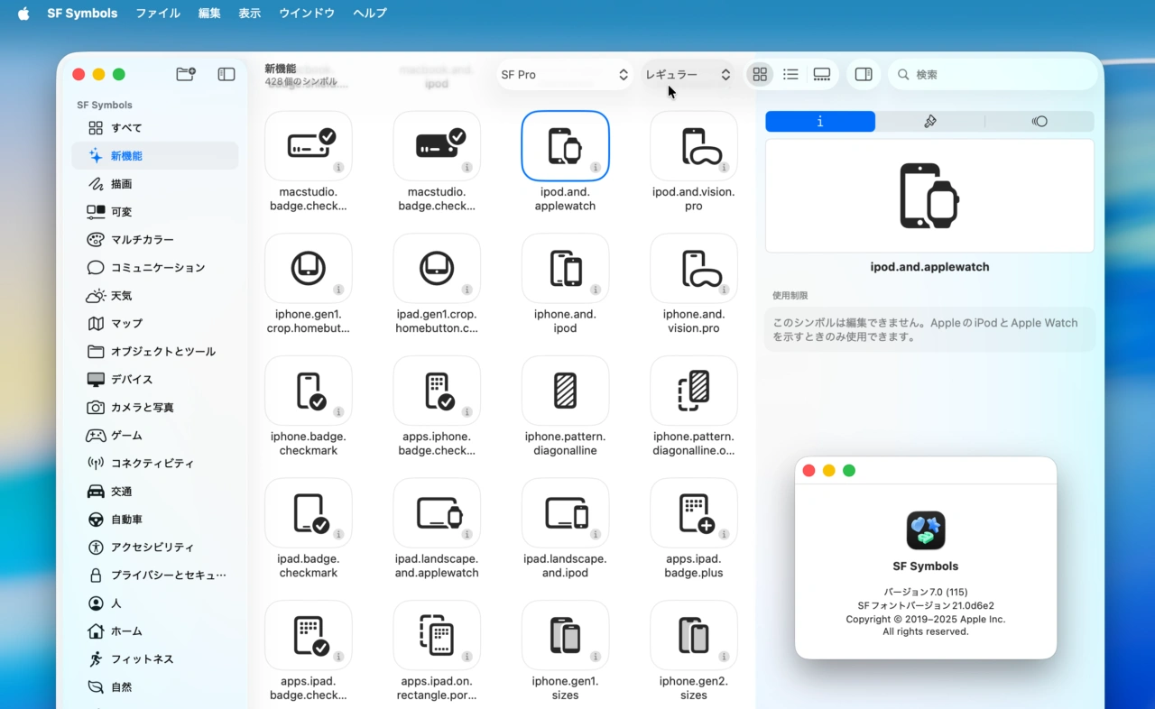
Task: Switch to gallery view layout
Action: click(x=822, y=75)
